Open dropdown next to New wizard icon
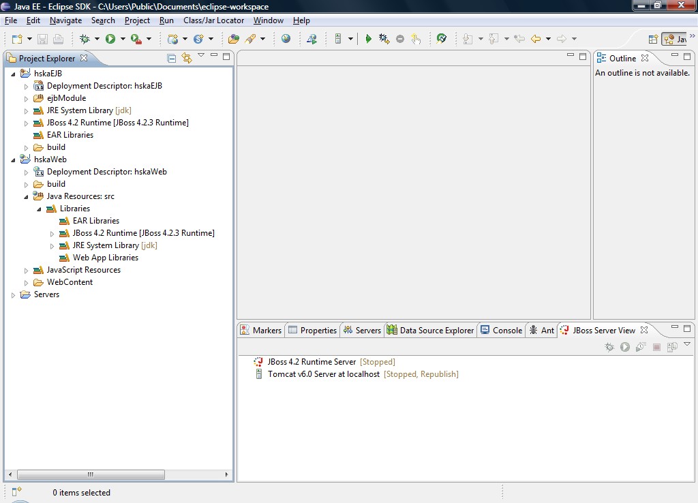 tap(29, 39)
